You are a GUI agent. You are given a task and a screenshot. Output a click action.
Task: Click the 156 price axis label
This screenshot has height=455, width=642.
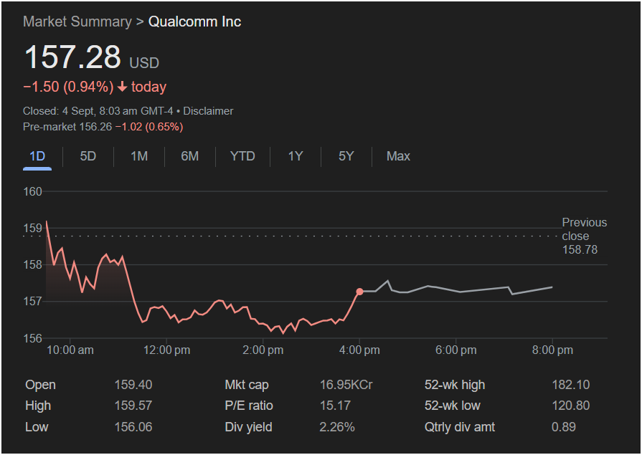tap(32, 338)
